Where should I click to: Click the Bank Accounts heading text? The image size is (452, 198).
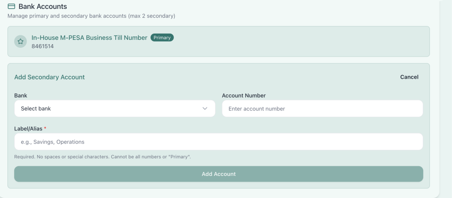[x=43, y=6]
